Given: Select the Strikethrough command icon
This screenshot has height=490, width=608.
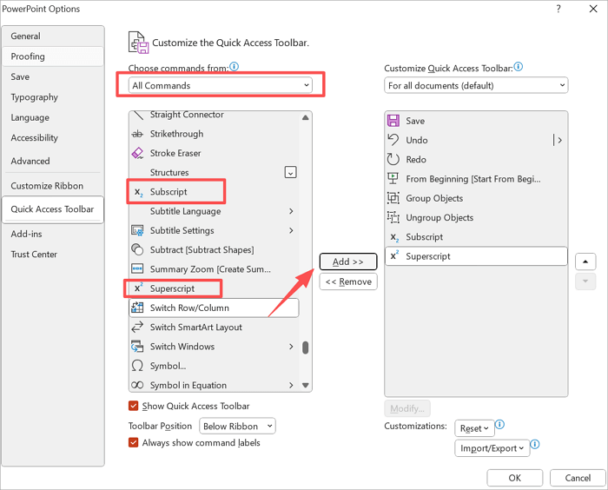Looking at the screenshot, I should pyautogui.click(x=137, y=134).
